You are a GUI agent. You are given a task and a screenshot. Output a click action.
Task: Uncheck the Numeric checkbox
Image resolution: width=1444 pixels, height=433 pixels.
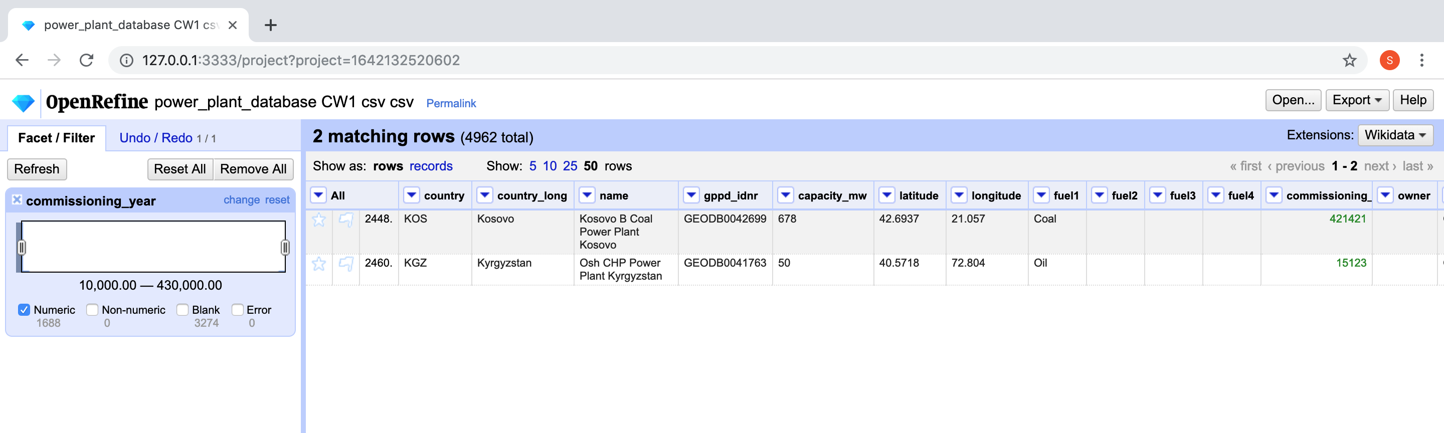pyautogui.click(x=24, y=310)
